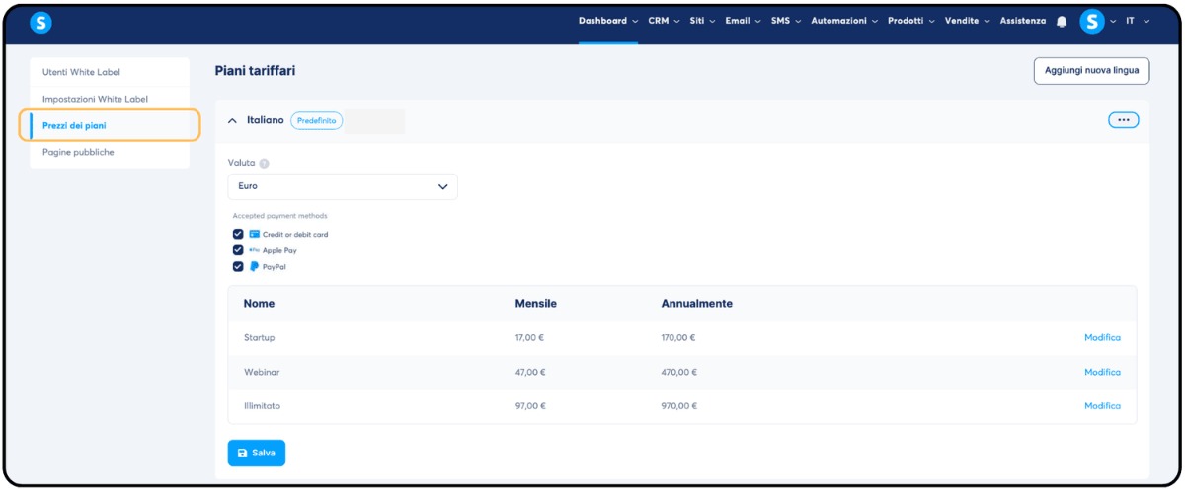This screenshot has width=1185, height=489.
Task: Toggle the Apple Pay checkbox
Action: click(238, 250)
